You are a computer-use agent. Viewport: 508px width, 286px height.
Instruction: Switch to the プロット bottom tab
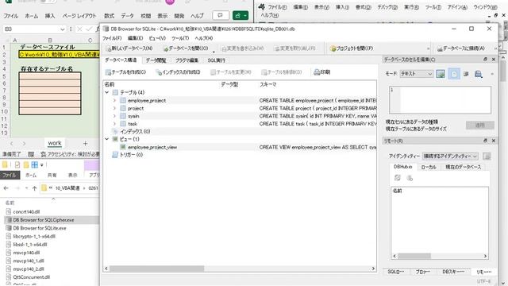point(423,272)
